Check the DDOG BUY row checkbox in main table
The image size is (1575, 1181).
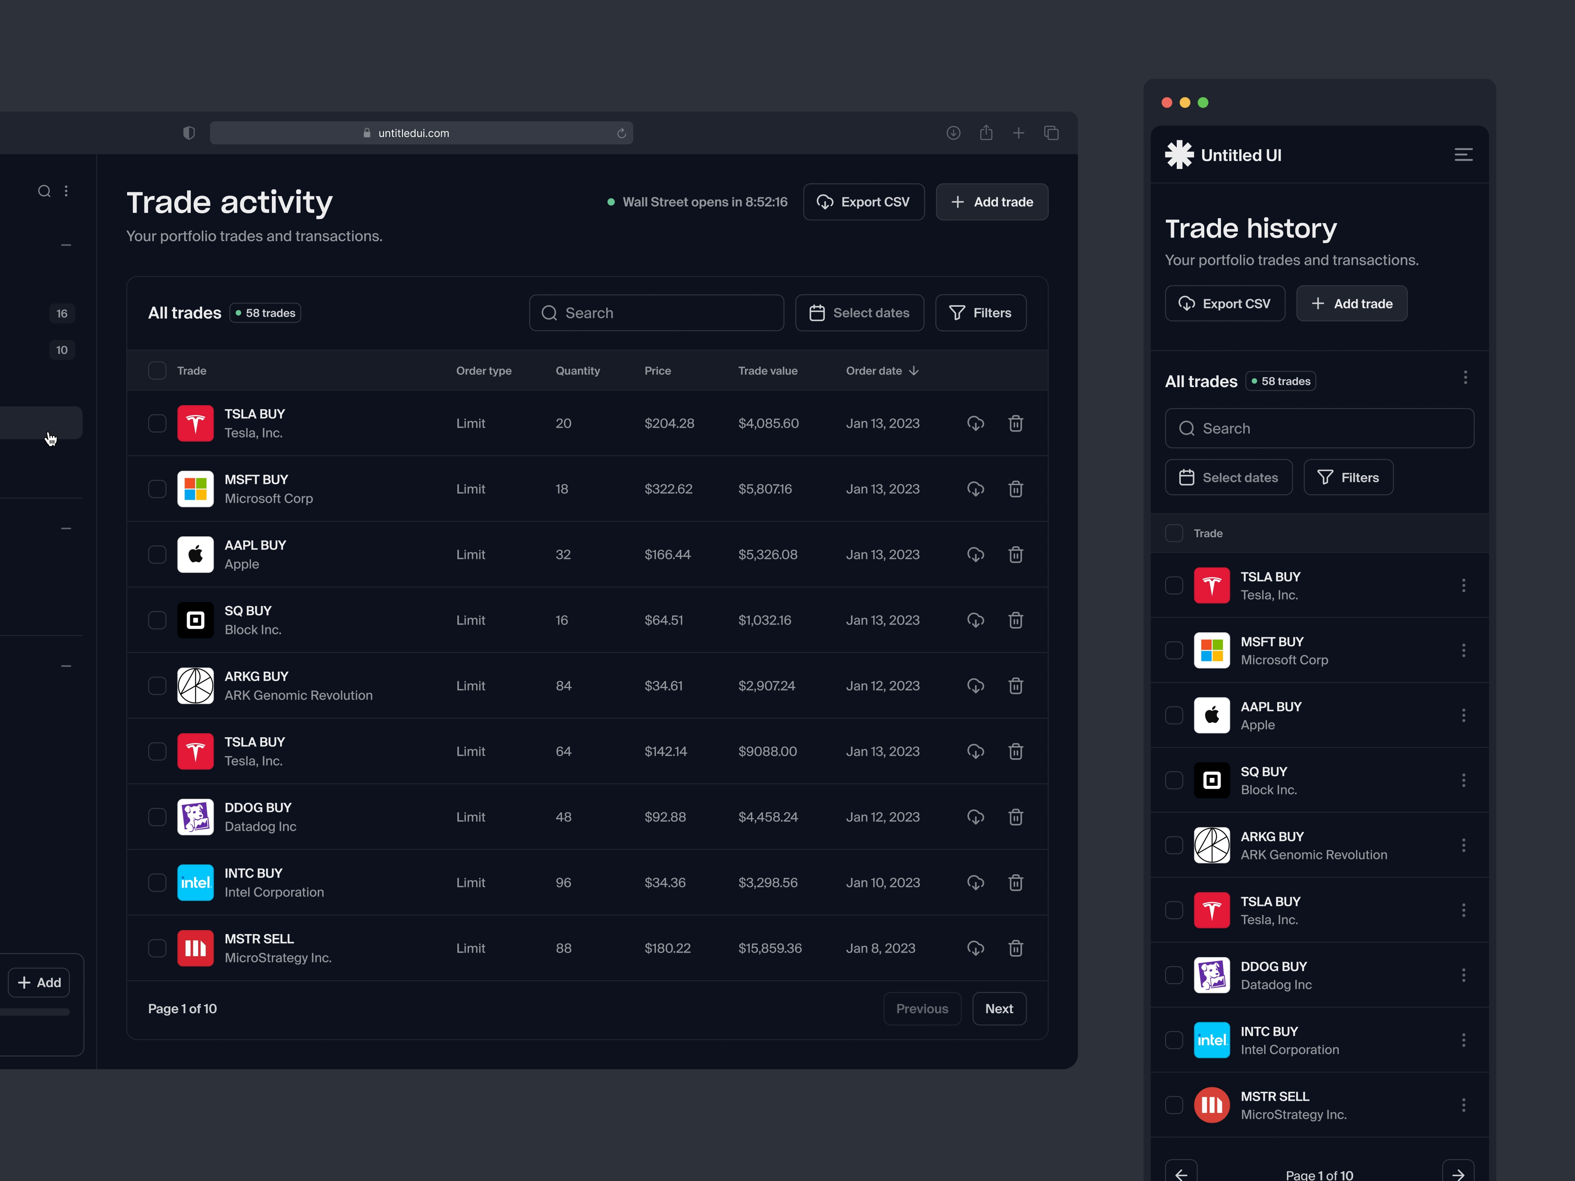(x=157, y=816)
